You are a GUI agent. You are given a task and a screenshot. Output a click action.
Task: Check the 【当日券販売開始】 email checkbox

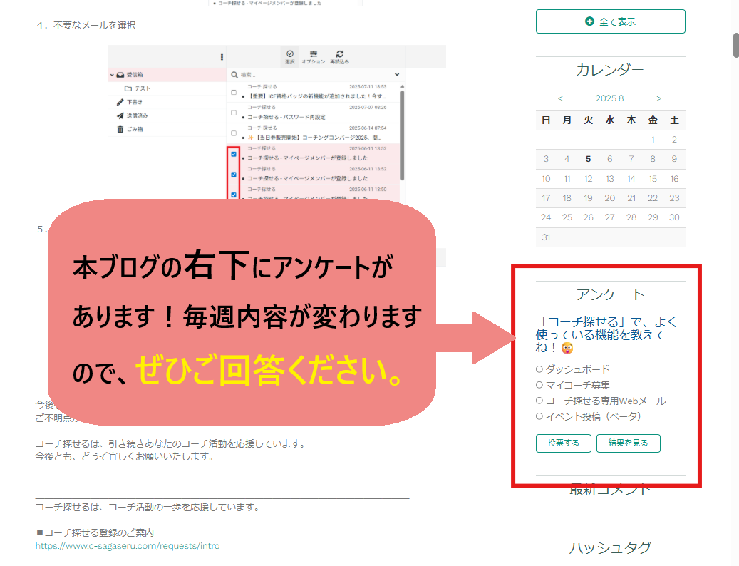click(234, 133)
